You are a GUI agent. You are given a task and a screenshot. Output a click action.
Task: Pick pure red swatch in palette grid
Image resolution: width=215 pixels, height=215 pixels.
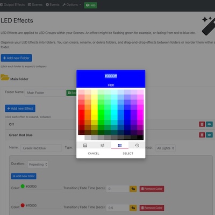tap(81, 112)
